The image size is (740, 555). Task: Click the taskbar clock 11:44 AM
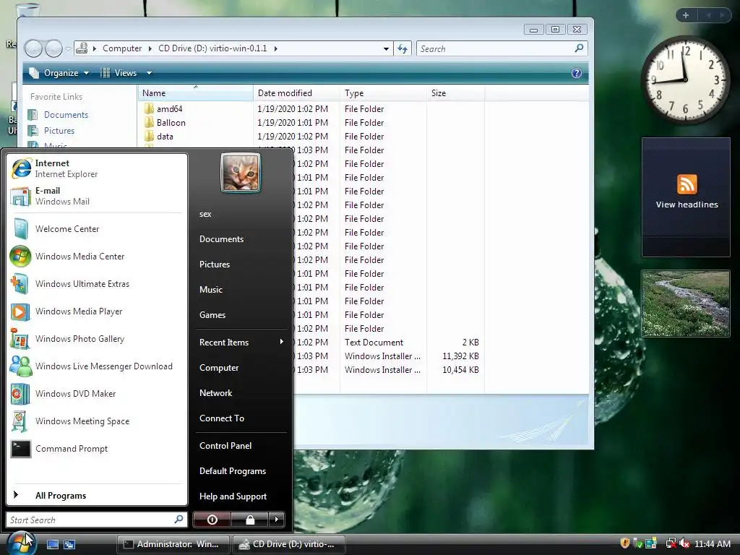coord(713,544)
